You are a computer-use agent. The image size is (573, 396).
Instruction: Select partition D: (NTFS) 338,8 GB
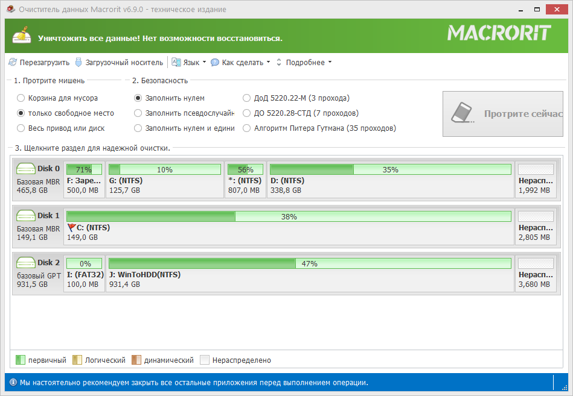391,180
